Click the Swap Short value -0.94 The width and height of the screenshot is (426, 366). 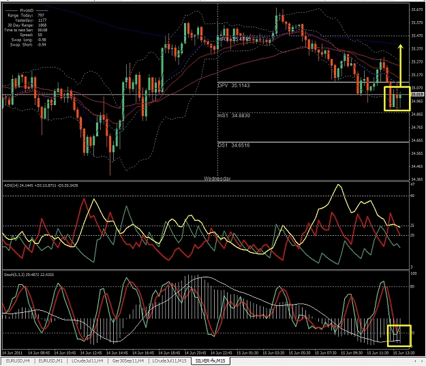[42, 44]
